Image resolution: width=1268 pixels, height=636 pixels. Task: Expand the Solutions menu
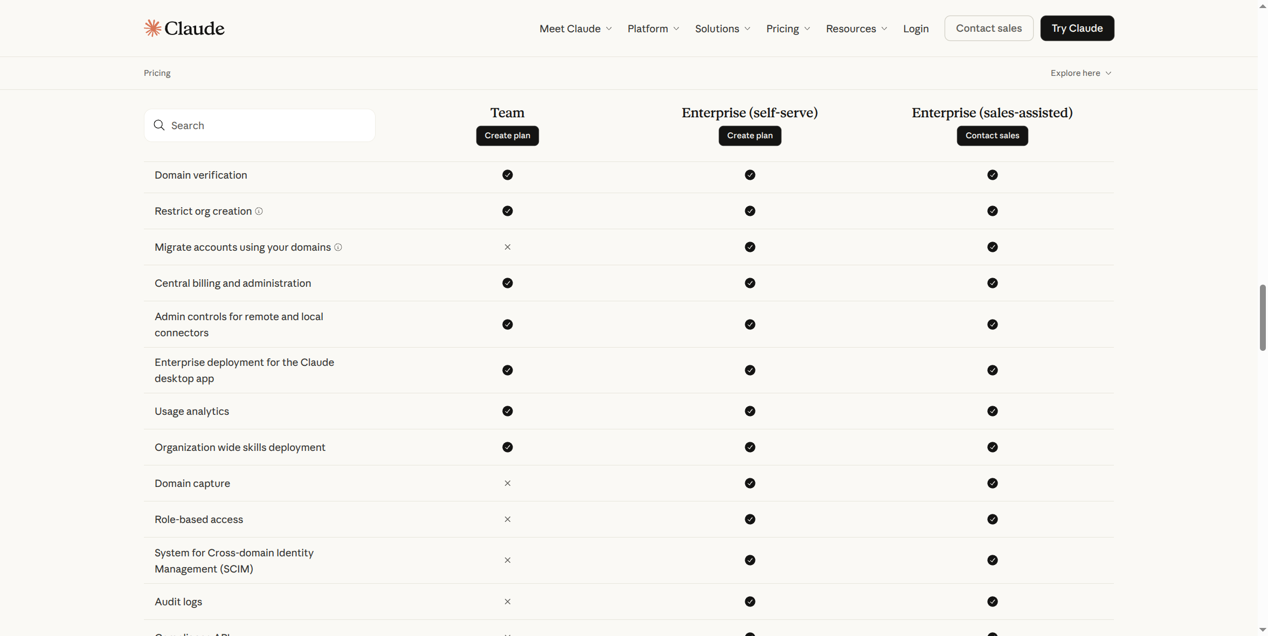723,29
